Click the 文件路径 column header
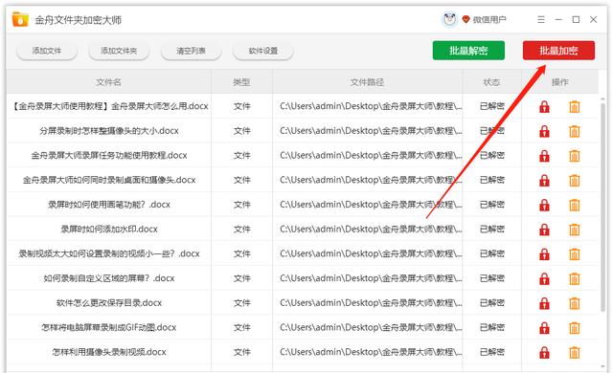The image size is (613, 373). (x=367, y=82)
